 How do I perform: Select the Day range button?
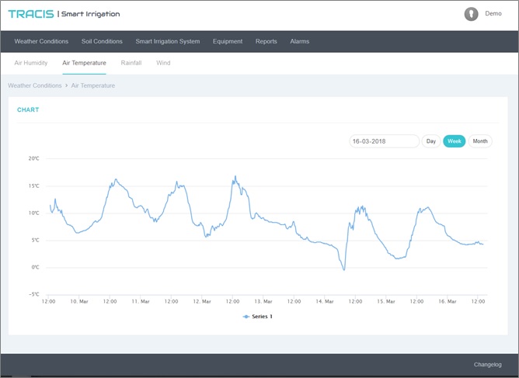tap(431, 141)
